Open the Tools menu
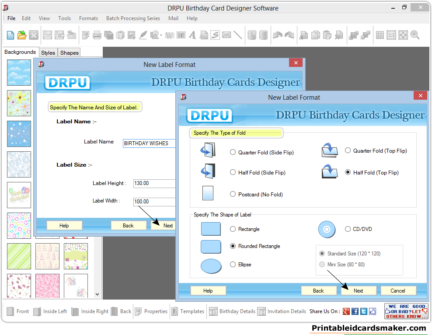 click(x=64, y=18)
